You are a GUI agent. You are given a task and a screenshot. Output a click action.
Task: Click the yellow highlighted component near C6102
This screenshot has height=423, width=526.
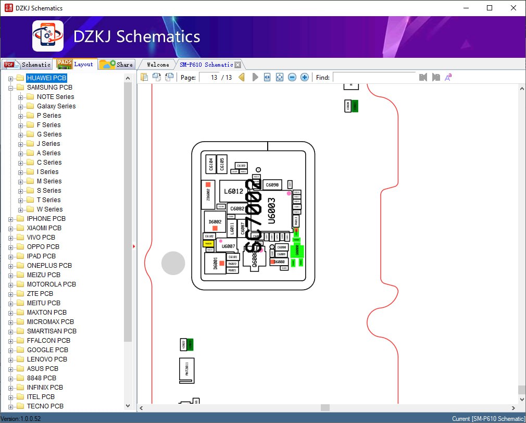coord(209,243)
